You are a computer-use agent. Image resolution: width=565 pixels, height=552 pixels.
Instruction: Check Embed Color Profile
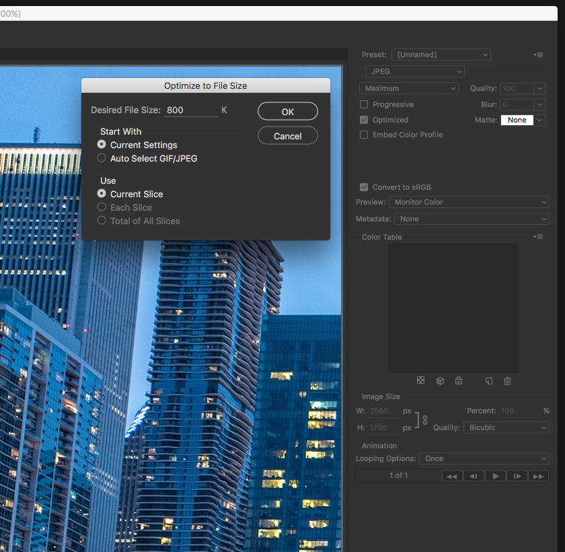[364, 135]
